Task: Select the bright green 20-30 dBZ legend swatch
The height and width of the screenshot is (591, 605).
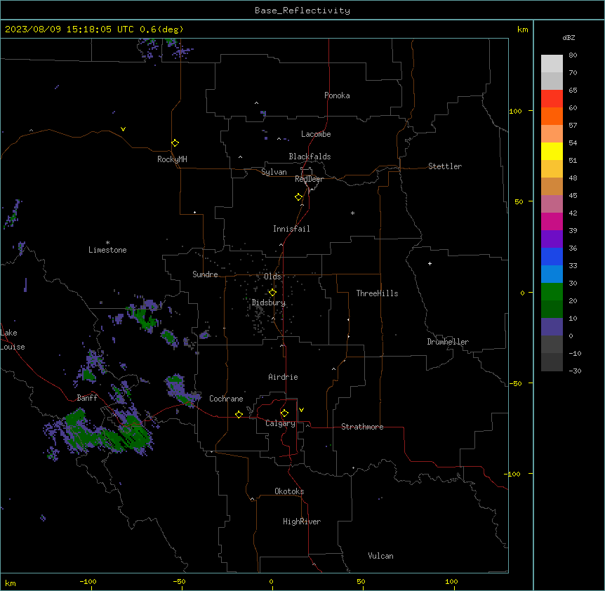Action: click(552, 292)
